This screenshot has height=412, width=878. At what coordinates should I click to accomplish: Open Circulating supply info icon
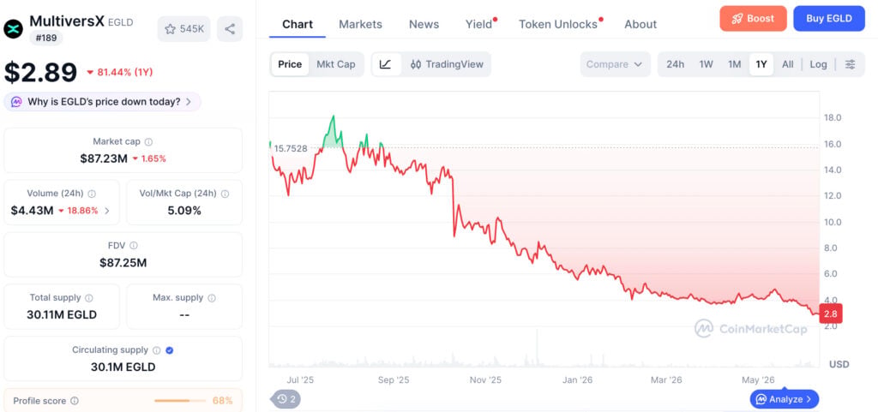tap(156, 350)
